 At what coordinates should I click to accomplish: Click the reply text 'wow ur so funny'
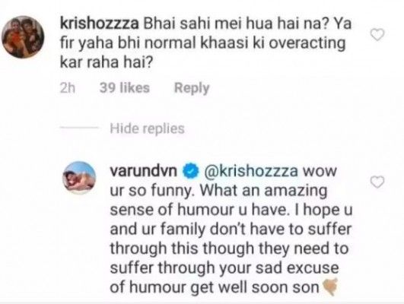point(223,181)
